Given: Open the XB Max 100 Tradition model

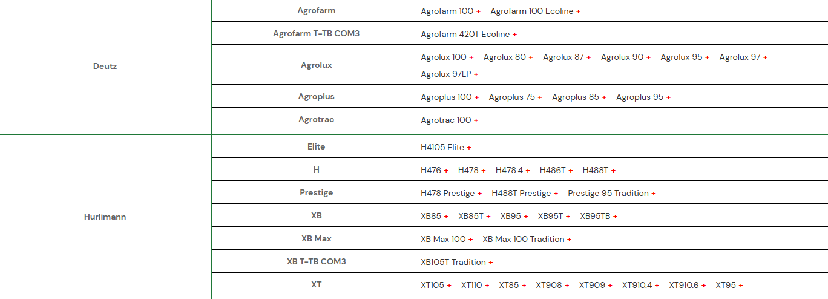Looking at the screenshot, I should point(524,239).
